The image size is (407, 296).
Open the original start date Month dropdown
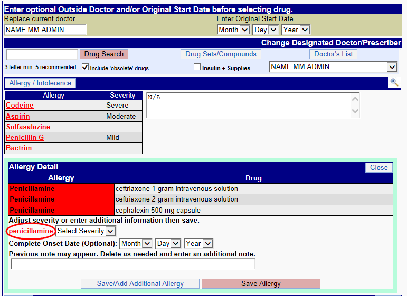coord(233,30)
